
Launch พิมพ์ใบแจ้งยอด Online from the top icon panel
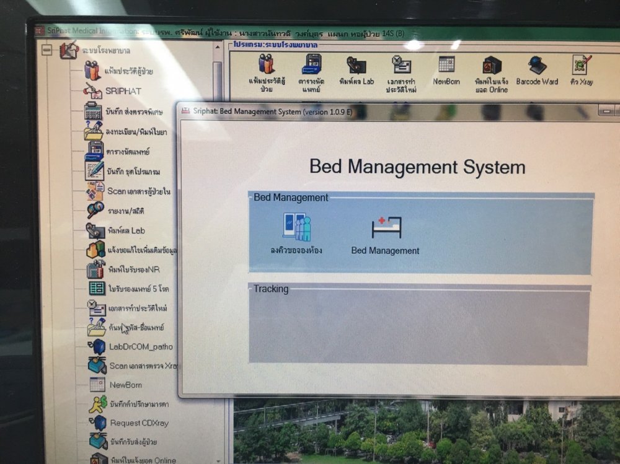click(x=492, y=74)
